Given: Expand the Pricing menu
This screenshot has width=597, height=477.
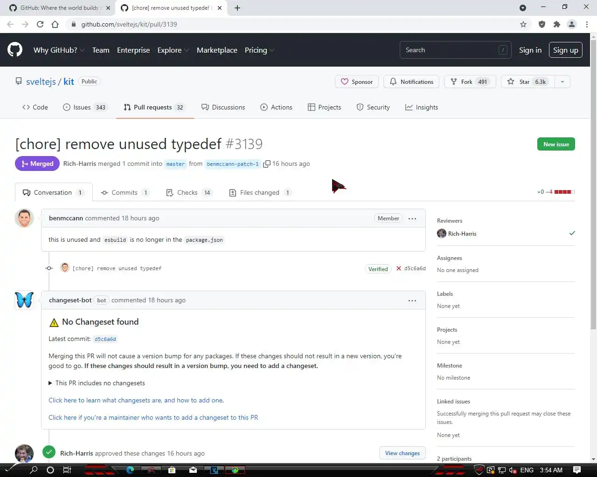Looking at the screenshot, I should (x=259, y=50).
